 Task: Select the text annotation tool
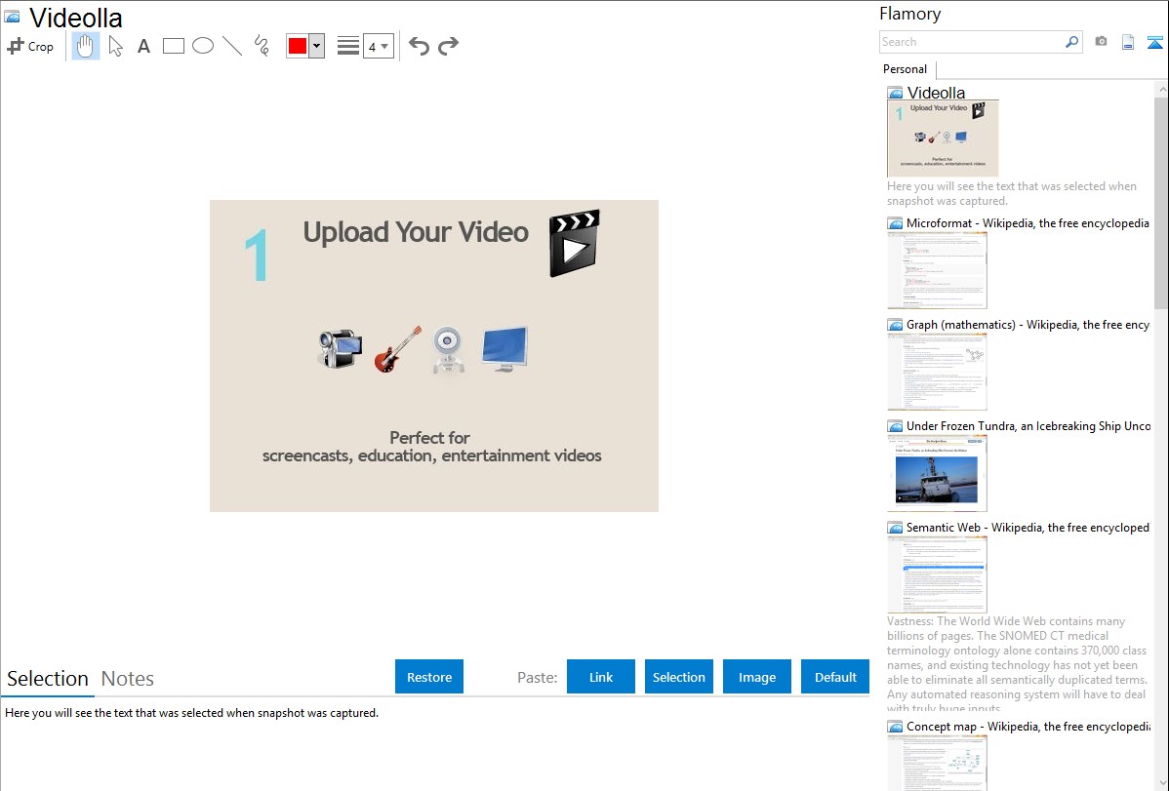click(143, 46)
